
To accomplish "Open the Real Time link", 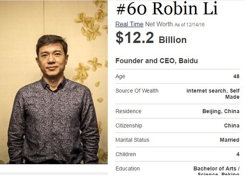I will (x=129, y=24).
